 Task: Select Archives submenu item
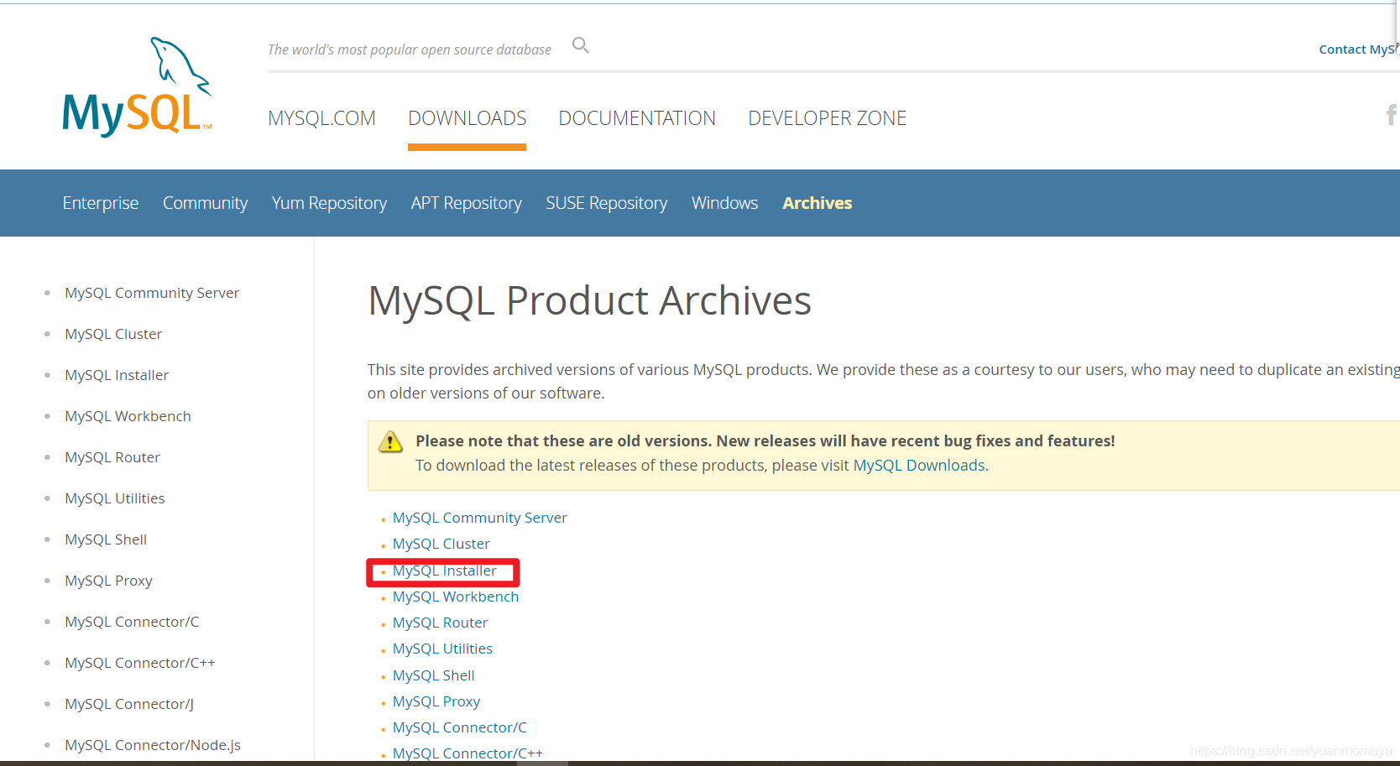(817, 203)
